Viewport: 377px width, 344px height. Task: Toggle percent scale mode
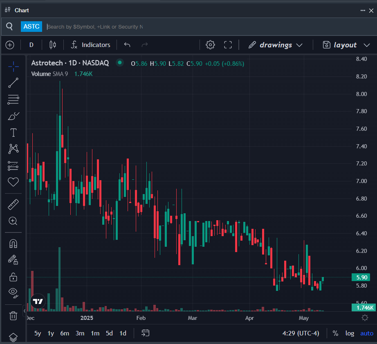335,333
